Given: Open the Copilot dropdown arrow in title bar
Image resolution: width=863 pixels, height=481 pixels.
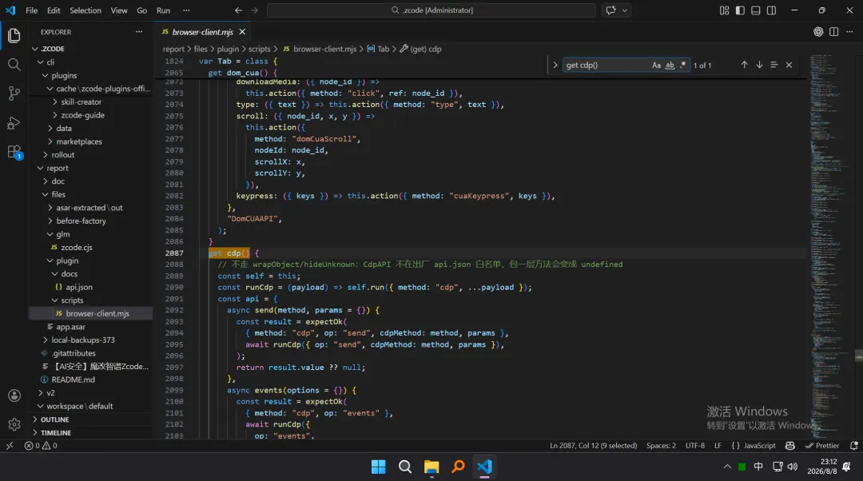Looking at the screenshot, I should tap(625, 10).
